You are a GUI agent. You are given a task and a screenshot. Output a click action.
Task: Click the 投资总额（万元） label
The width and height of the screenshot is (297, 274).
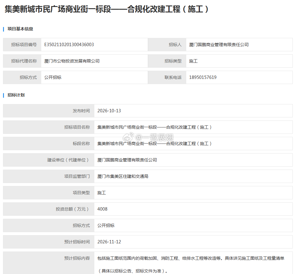[72, 209]
